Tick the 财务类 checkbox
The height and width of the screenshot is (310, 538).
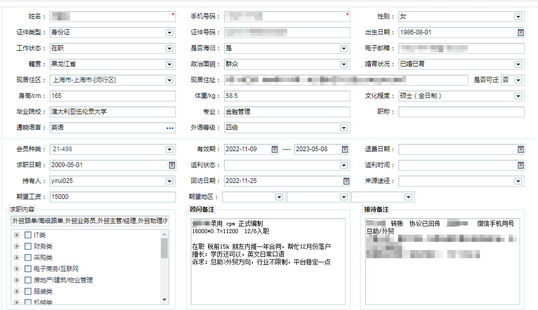28,246
